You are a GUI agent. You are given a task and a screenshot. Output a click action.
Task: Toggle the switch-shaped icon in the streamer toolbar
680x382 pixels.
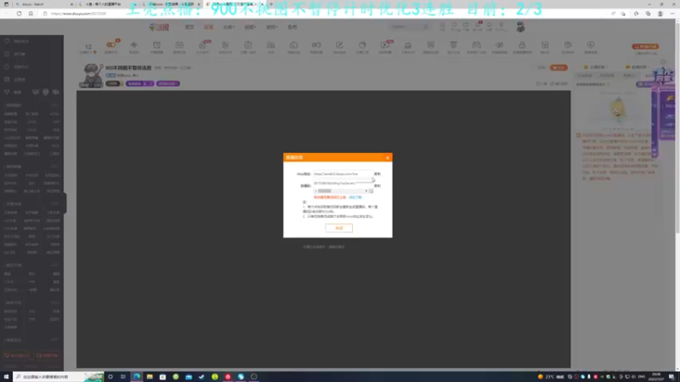click(x=111, y=45)
